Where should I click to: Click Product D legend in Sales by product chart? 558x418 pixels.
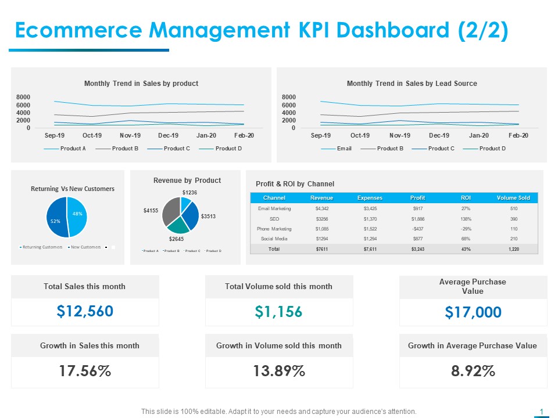click(x=220, y=149)
